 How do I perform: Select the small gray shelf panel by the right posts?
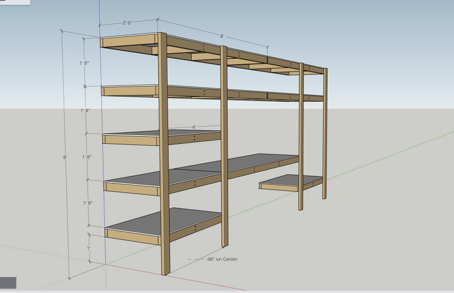[291, 180]
